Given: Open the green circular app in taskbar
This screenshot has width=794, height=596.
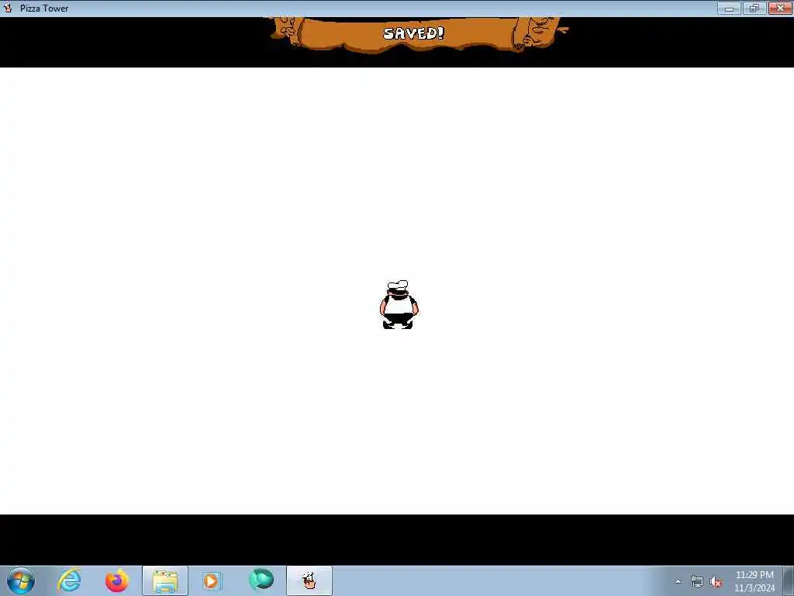Looking at the screenshot, I should pyautogui.click(x=261, y=580).
